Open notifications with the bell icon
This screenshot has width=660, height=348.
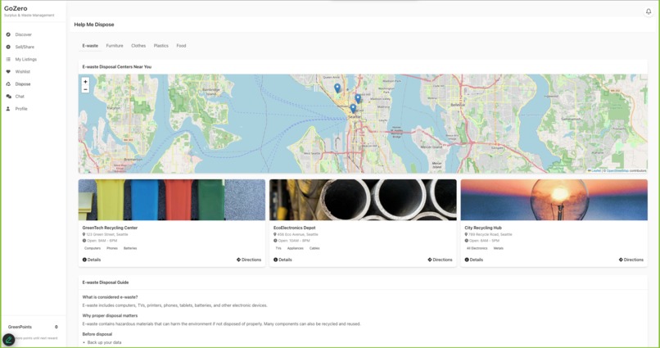649,11
